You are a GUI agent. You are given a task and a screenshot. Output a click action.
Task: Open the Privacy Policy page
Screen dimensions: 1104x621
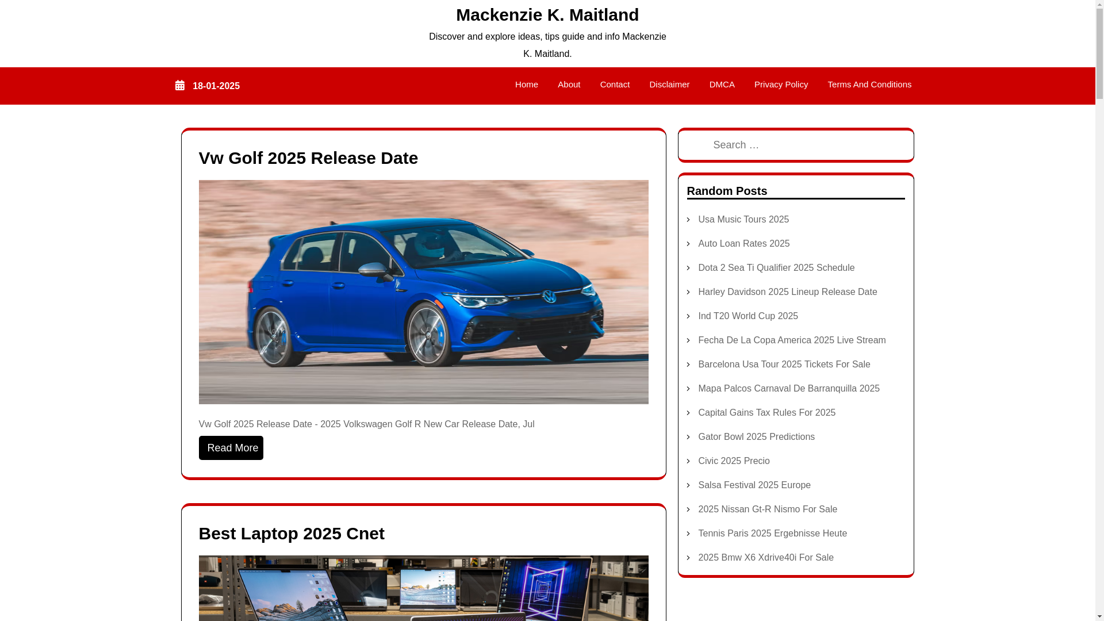click(x=781, y=85)
